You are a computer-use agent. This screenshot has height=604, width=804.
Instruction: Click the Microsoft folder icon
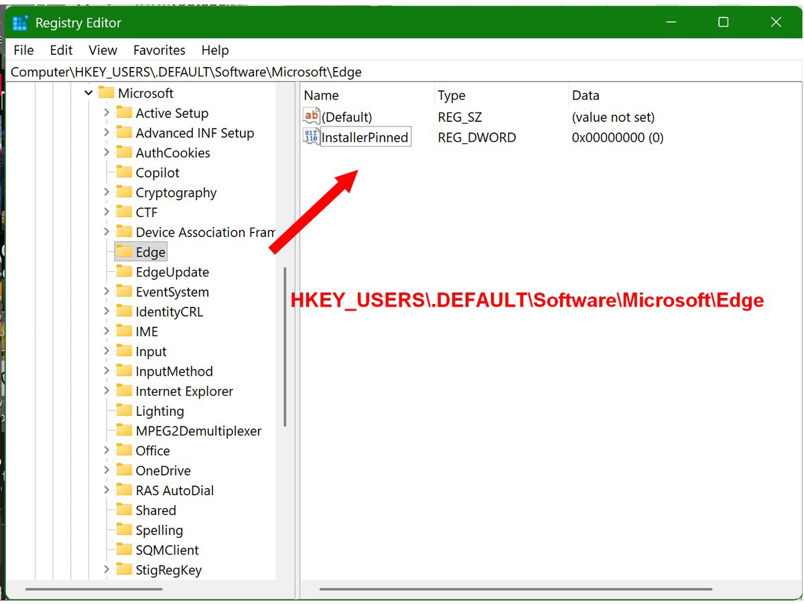point(106,92)
